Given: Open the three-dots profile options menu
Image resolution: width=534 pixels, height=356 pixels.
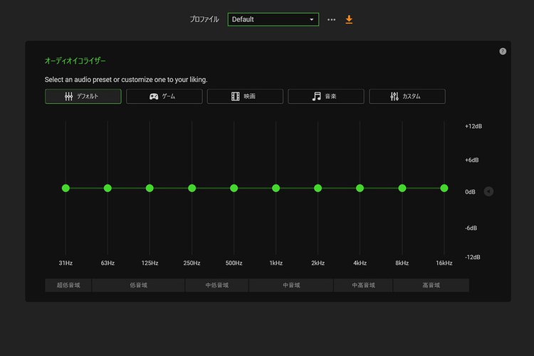Looking at the screenshot, I should pyautogui.click(x=331, y=19).
